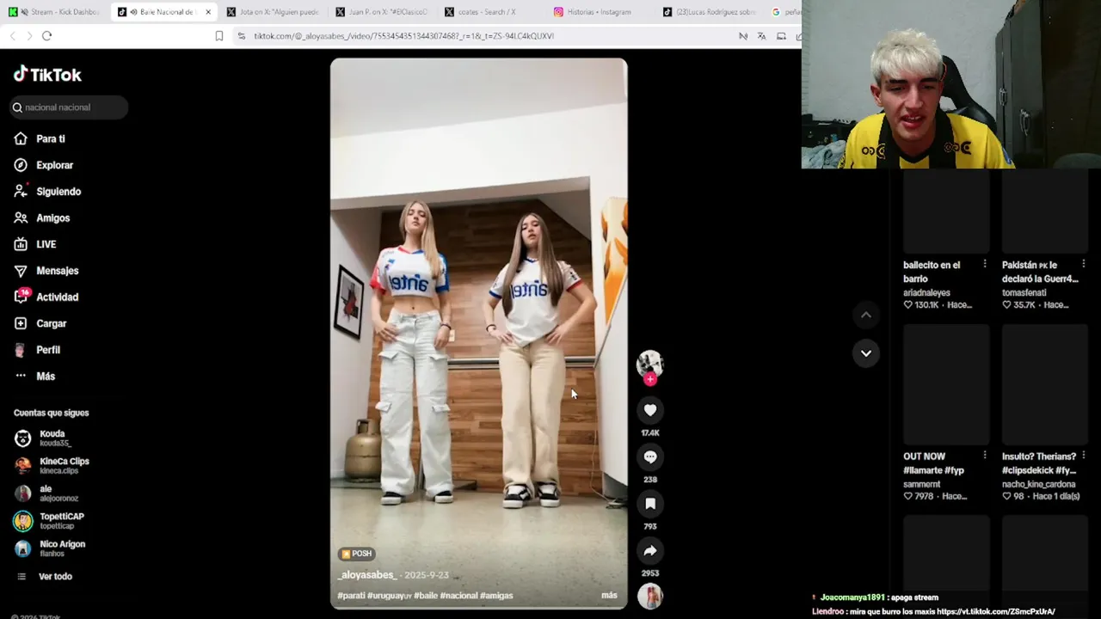Click browser forward arrow
Screen dimensions: 1101x619
pos(29,35)
